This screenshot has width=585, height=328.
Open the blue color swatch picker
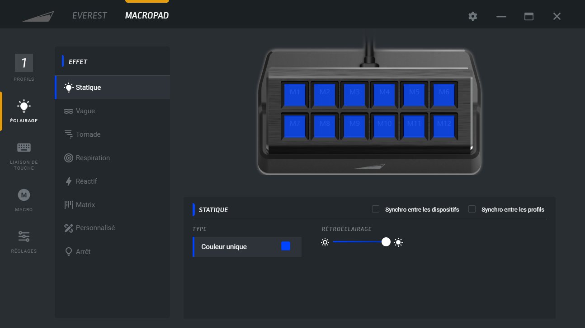[285, 245]
